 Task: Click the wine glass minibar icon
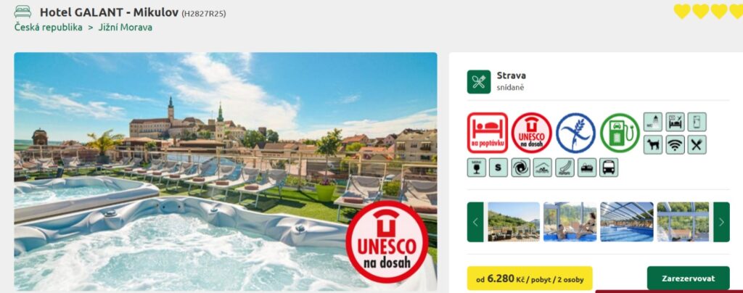pyautogui.click(x=476, y=168)
